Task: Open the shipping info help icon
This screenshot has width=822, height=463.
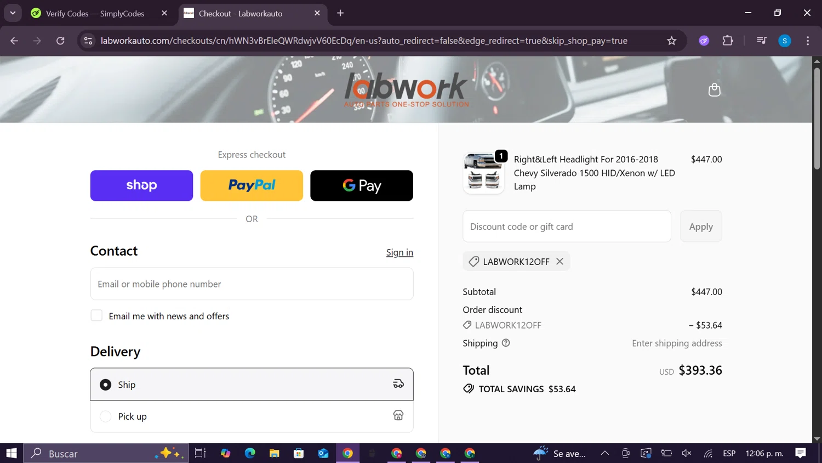Action: pyautogui.click(x=506, y=343)
